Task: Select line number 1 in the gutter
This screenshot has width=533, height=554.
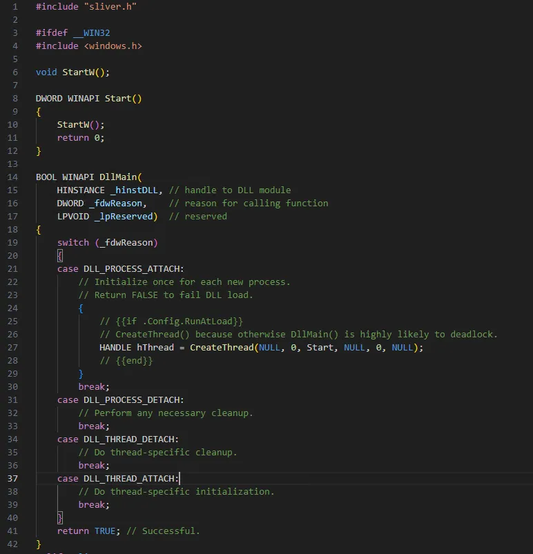Action: point(15,7)
